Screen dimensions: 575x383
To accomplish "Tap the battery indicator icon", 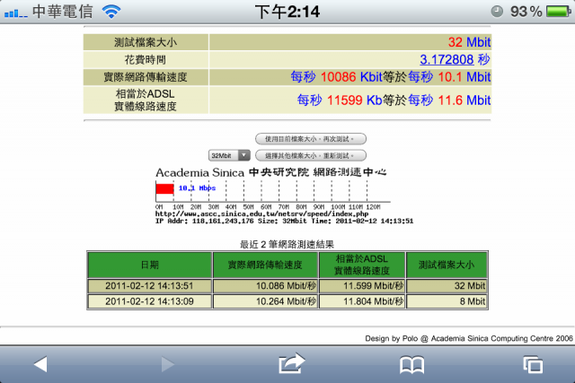I will click(559, 12).
